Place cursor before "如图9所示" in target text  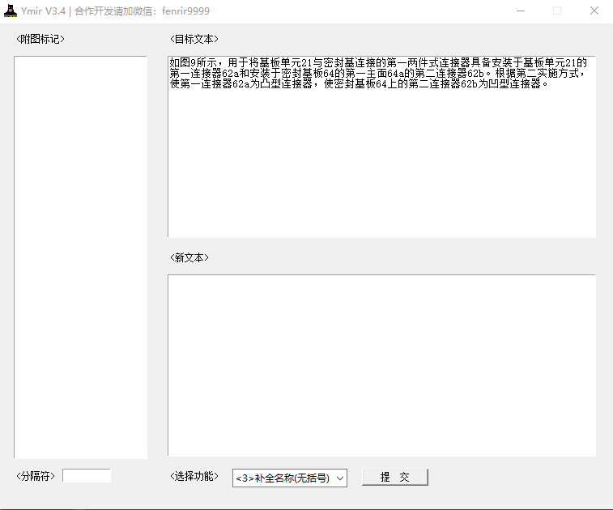pos(171,63)
